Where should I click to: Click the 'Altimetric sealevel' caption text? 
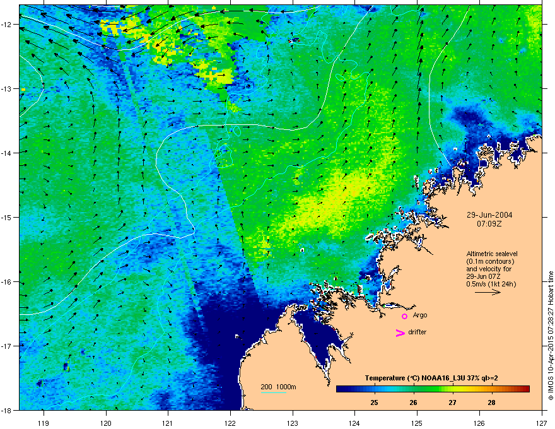492,254
